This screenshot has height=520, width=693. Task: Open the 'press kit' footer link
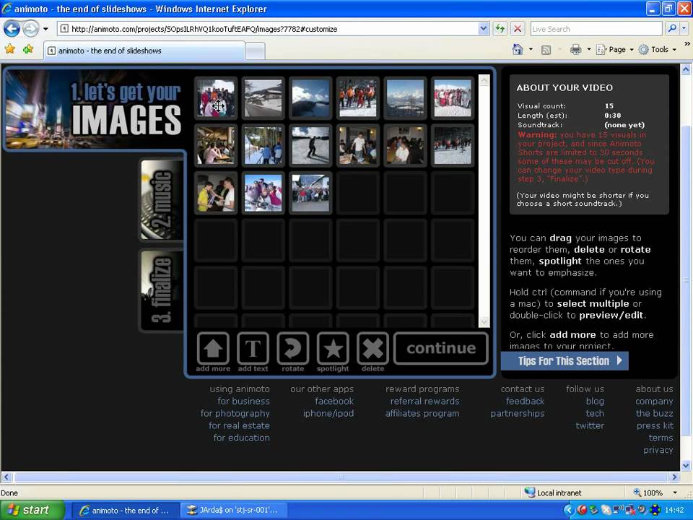point(655,425)
